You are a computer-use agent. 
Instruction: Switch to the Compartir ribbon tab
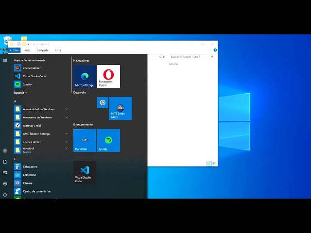43,50
